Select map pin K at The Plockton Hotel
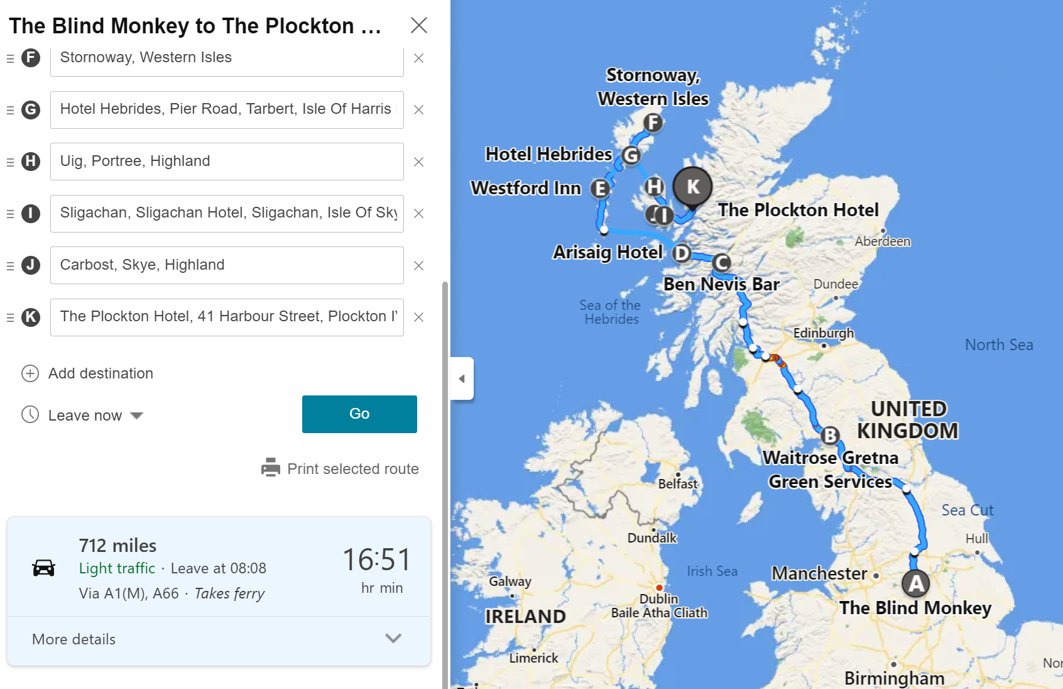1063x689 pixels. (x=692, y=187)
